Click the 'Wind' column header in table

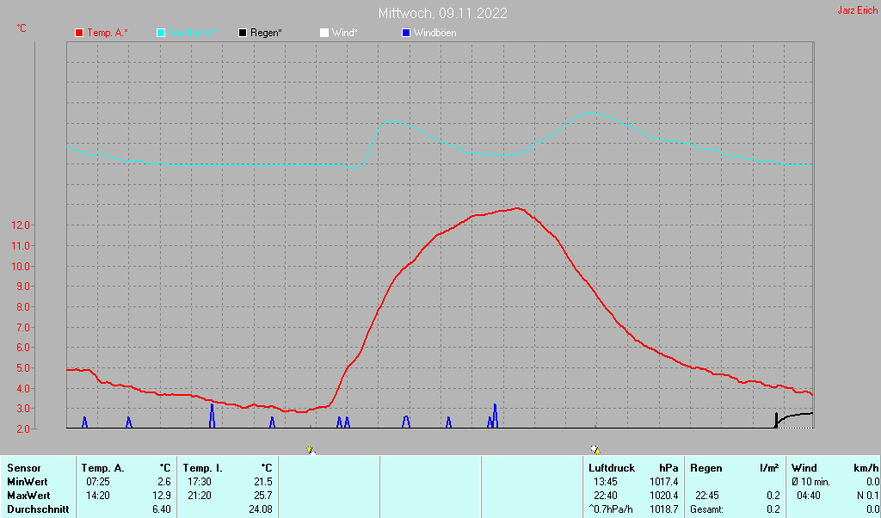[x=804, y=468]
